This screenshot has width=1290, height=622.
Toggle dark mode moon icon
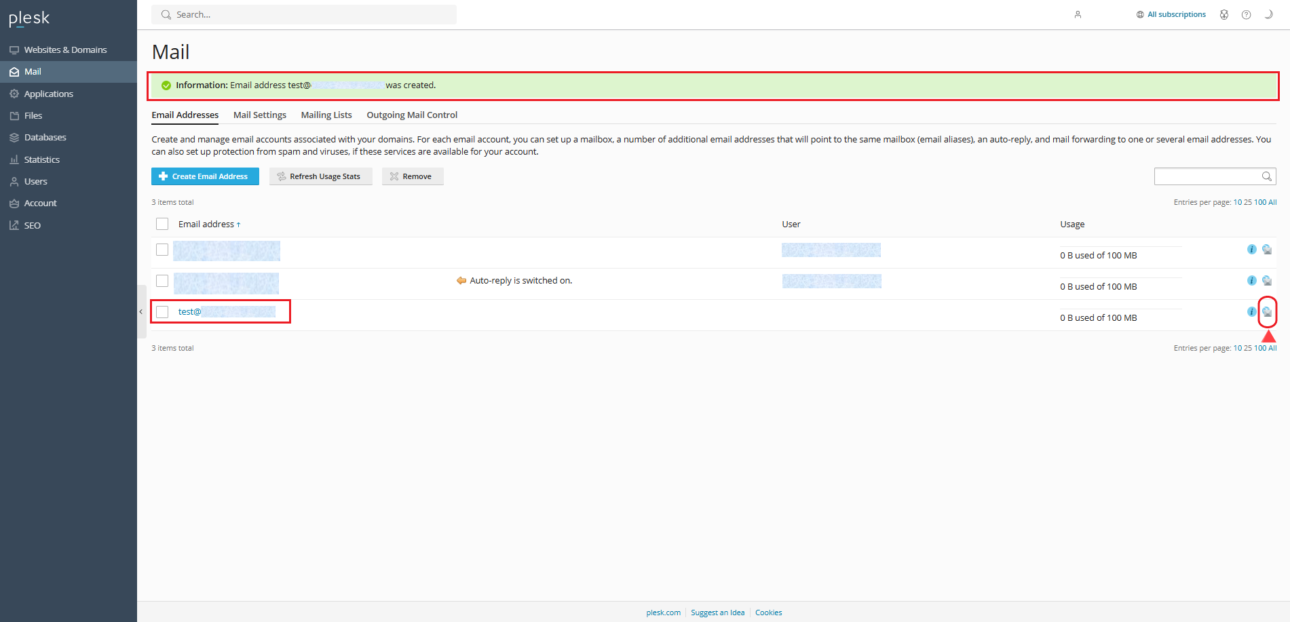click(x=1268, y=15)
